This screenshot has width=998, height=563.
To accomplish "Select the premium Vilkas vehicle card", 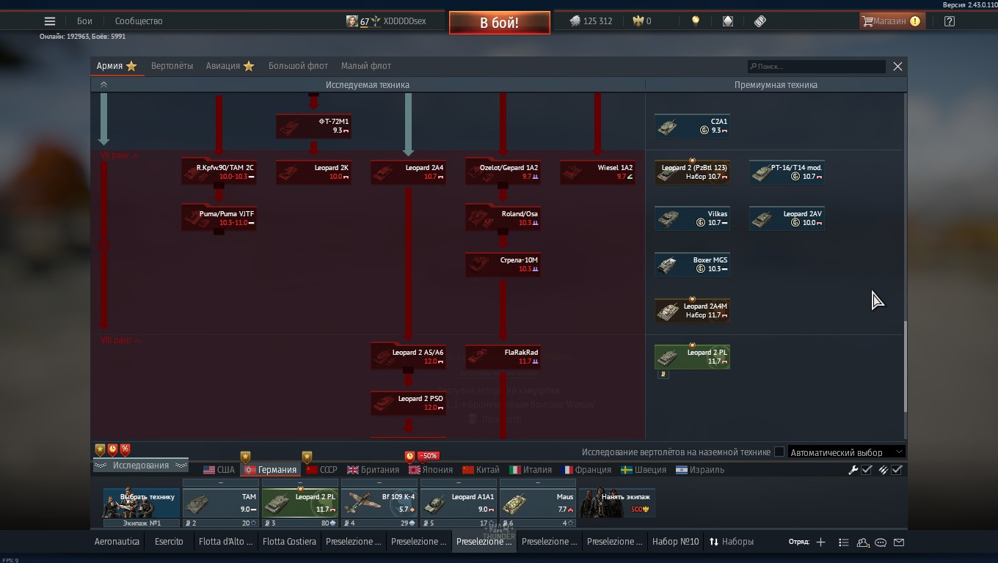I will pos(692,218).
